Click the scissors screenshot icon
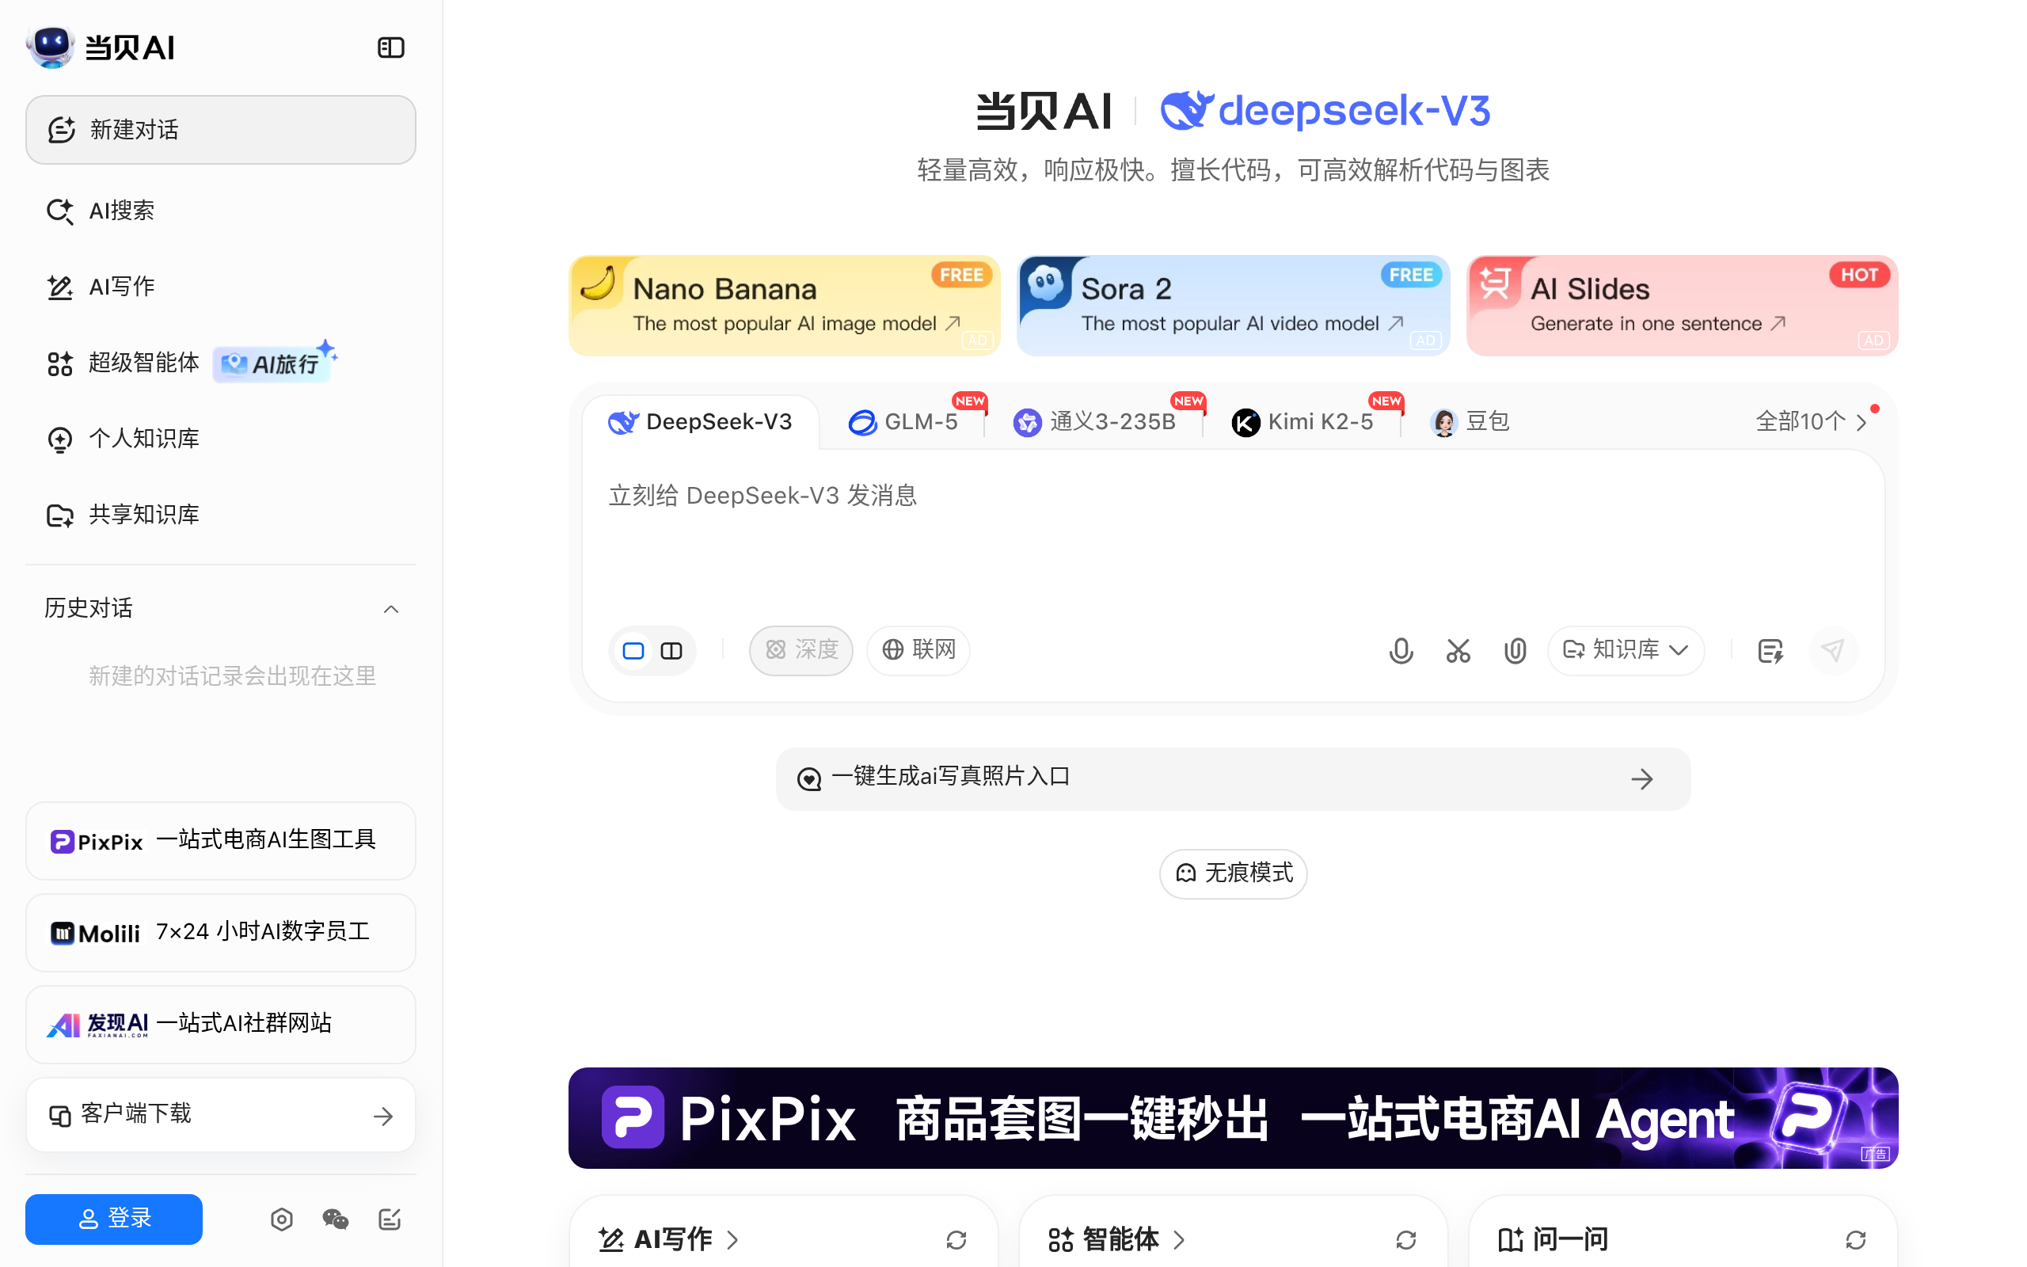 [1458, 650]
